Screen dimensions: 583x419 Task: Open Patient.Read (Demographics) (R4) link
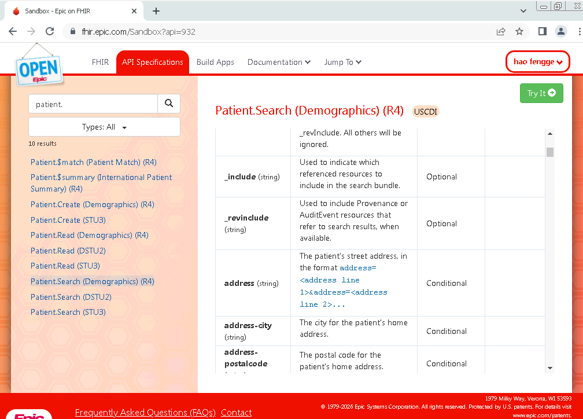pyautogui.click(x=90, y=235)
